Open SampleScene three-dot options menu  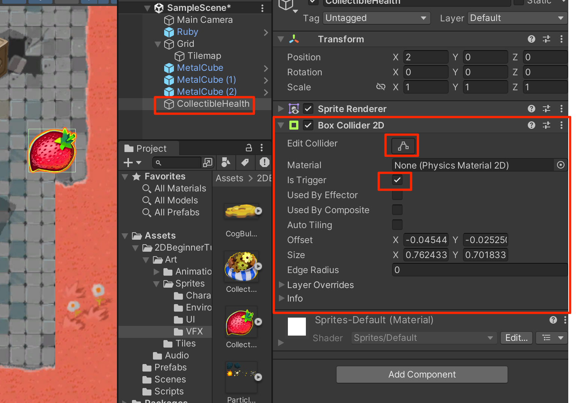click(x=262, y=8)
